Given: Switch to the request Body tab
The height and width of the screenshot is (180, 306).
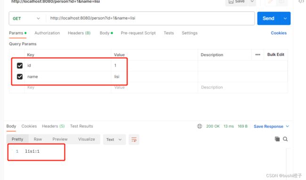Looking at the screenshot, I should 106,33.
